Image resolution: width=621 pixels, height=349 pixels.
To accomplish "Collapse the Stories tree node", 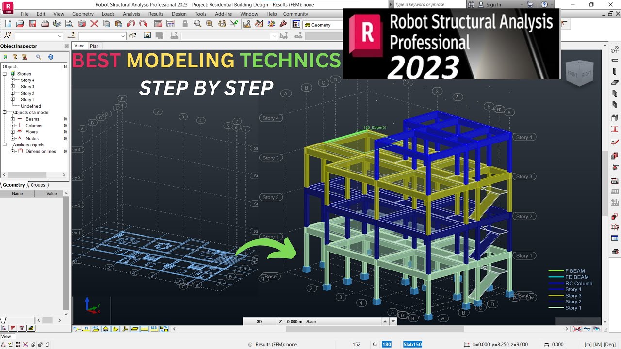I will click(5, 74).
